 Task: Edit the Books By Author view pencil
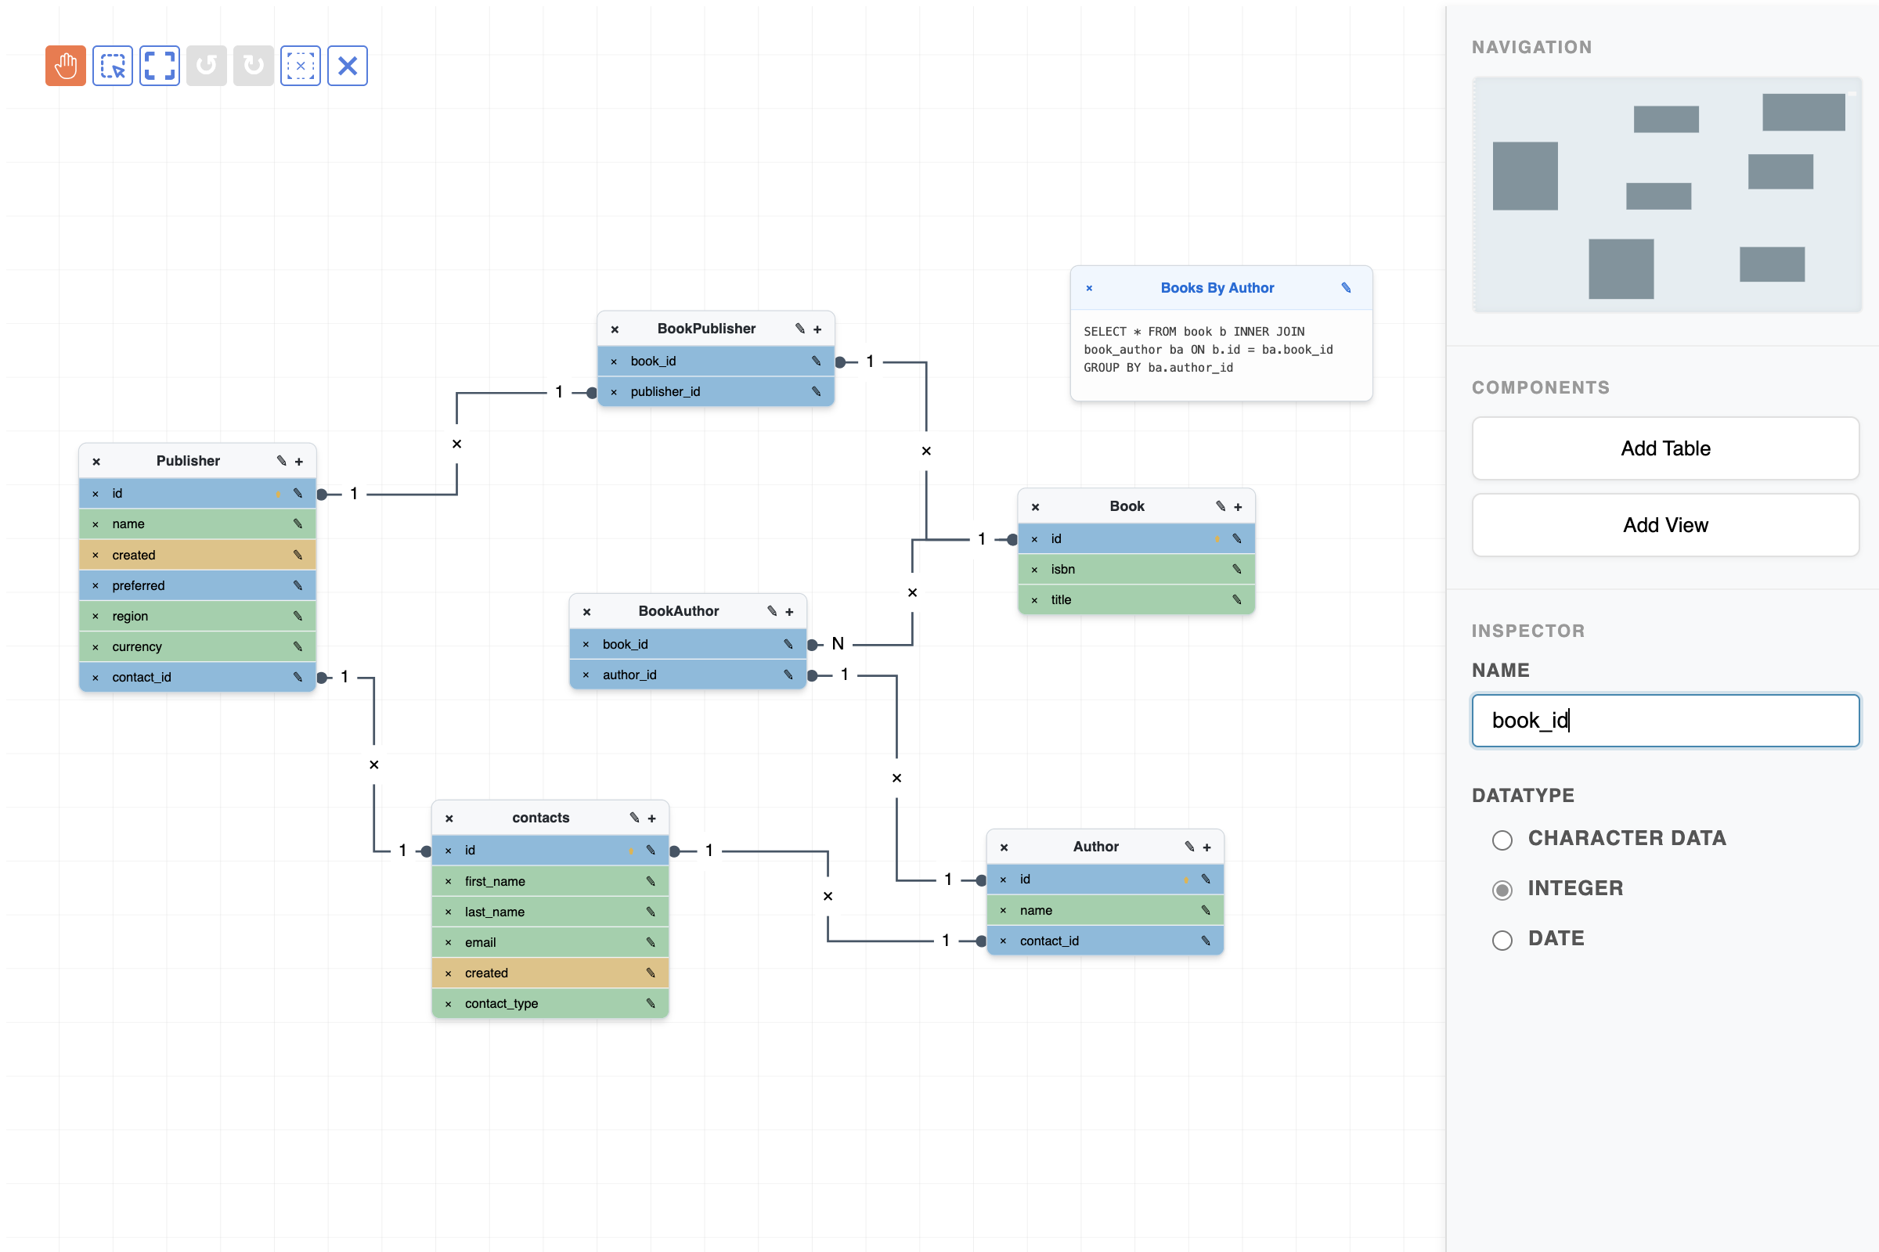pos(1346,287)
